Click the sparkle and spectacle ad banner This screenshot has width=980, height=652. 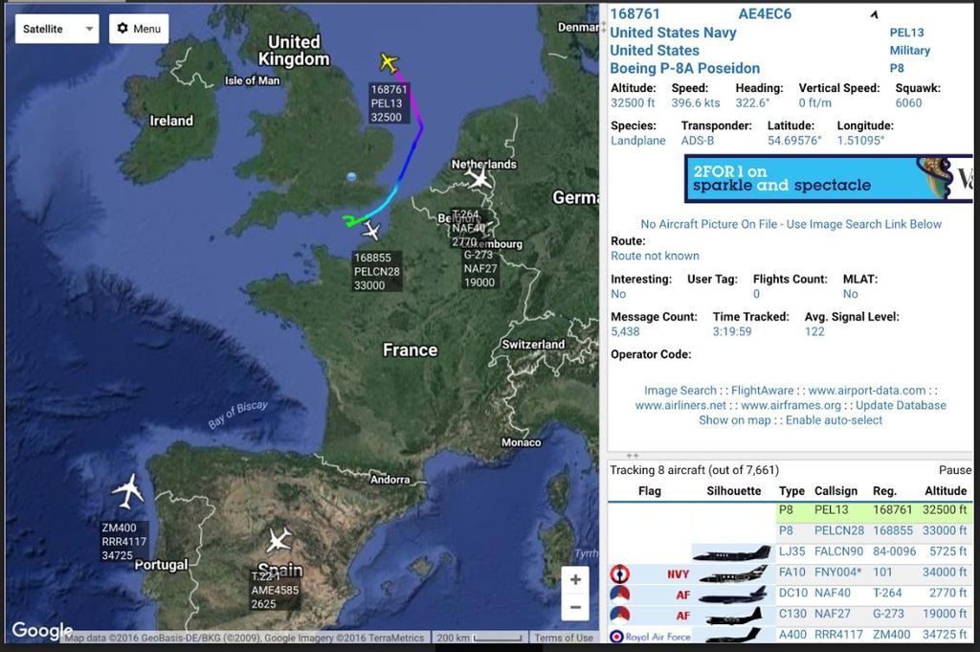coord(828,178)
